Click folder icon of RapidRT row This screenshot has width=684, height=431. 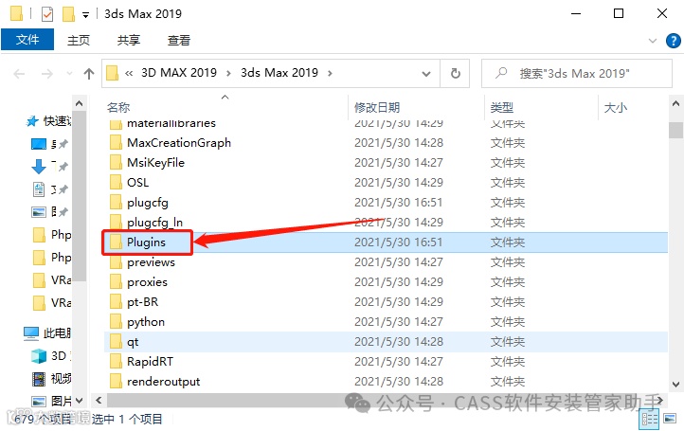tap(116, 362)
